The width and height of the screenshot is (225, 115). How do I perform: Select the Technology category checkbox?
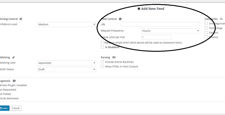tap(206, 28)
